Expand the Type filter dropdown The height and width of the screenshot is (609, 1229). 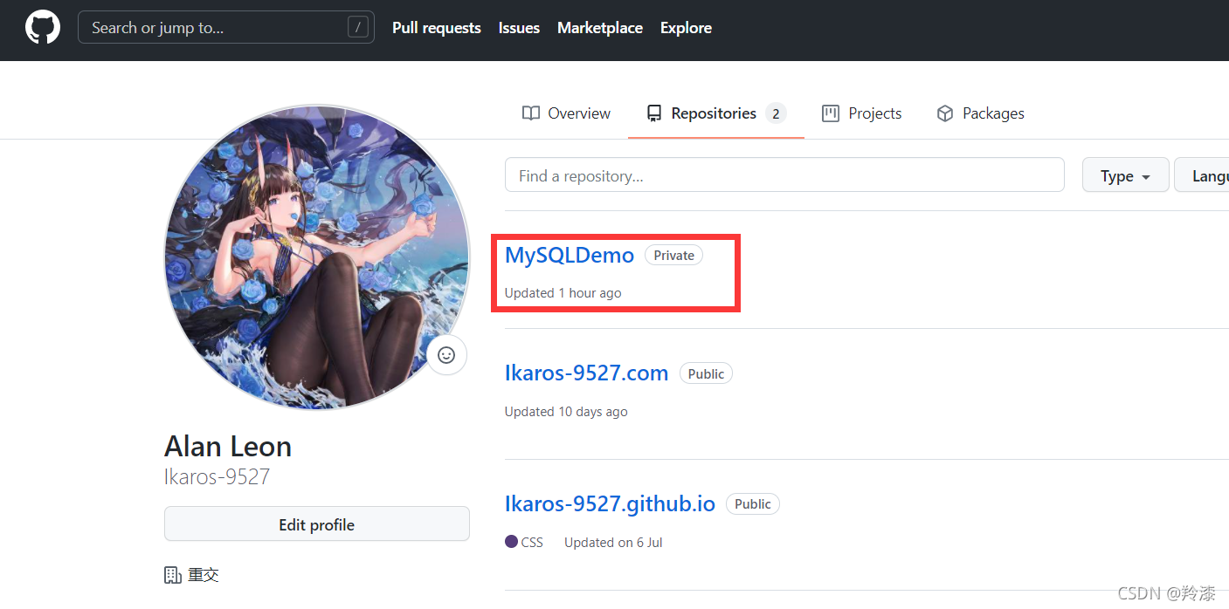(x=1124, y=175)
